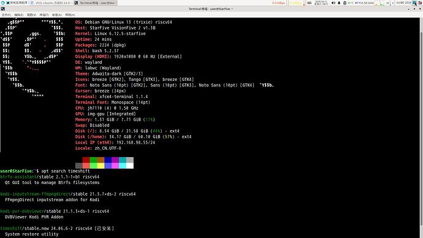Screen dimensions: 423x238
Task: Click the 'Terminal: xfce4-terminal 1.1.4' line
Action: 112,96
